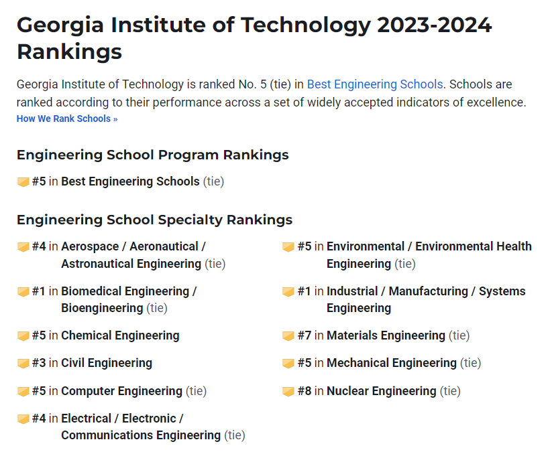
Task: Click the badge icon beside Civil Engineering
Action: pos(23,364)
